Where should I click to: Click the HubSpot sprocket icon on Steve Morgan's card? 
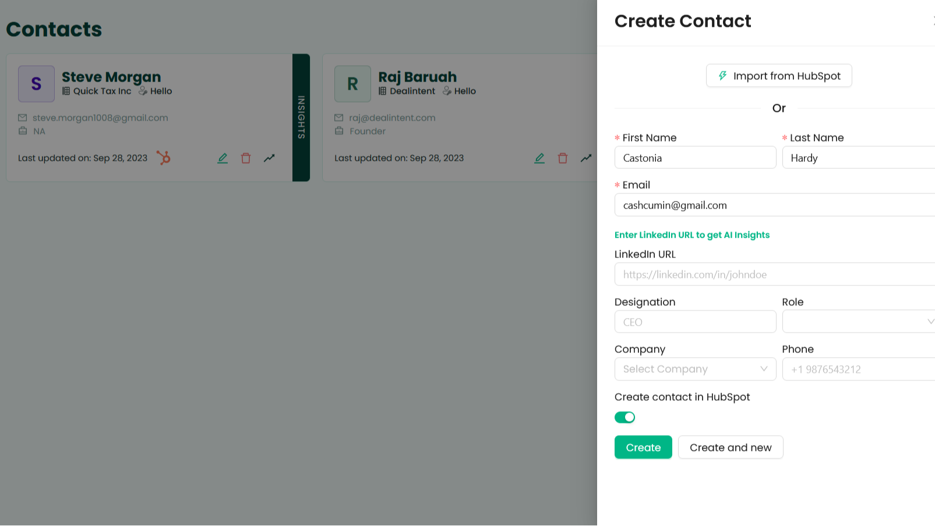(164, 158)
